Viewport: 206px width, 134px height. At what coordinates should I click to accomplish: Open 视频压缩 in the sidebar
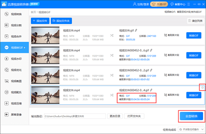14,103
